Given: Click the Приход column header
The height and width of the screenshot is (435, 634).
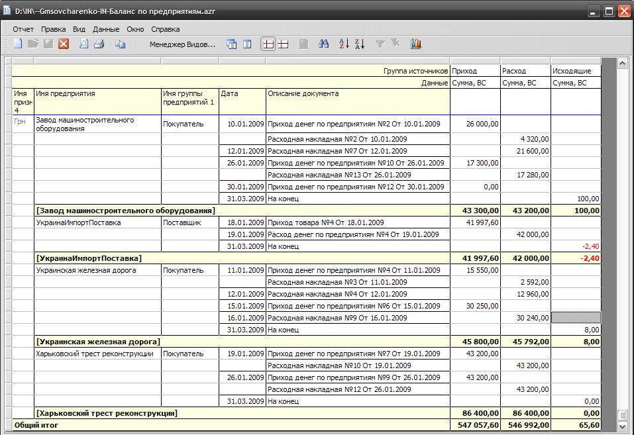Looking at the screenshot, I should coord(475,71).
